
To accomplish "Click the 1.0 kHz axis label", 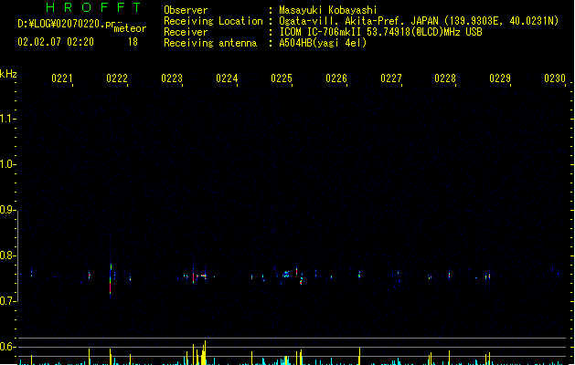I will [7, 164].
